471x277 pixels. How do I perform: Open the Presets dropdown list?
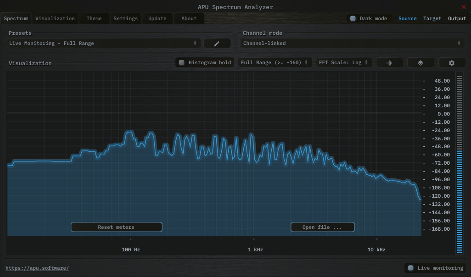click(x=103, y=44)
